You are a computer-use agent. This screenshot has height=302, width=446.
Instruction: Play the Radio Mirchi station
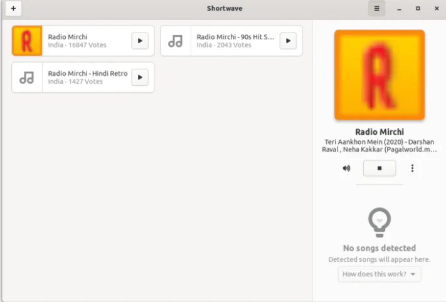pos(140,41)
